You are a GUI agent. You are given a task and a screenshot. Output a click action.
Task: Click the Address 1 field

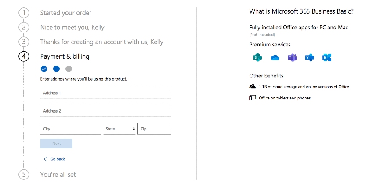(x=105, y=93)
